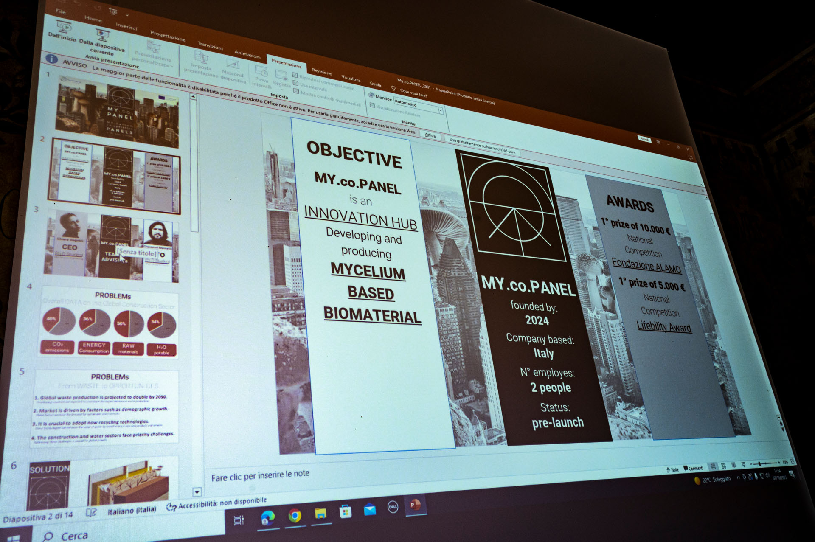Click Accessibilità: non disponibile status
815x542 pixels.
216,505
